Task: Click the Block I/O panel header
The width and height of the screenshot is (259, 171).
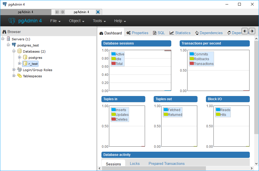Action: tap(228, 99)
